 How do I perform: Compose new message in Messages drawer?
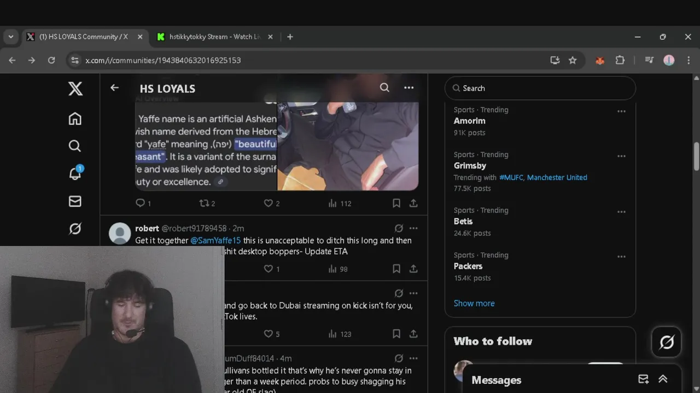[643, 379]
